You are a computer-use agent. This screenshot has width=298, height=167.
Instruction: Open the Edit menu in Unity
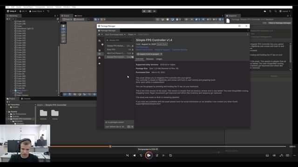13,7
